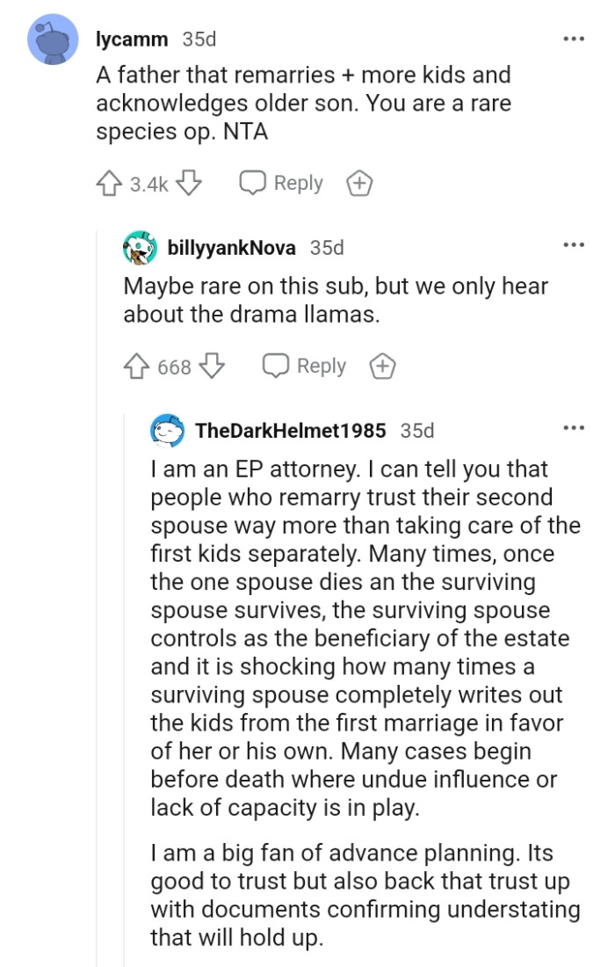Open the three-dot menu on lycamm's comment
Image resolution: width=615 pixels, height=967 pixels.
tap(575, 37)
